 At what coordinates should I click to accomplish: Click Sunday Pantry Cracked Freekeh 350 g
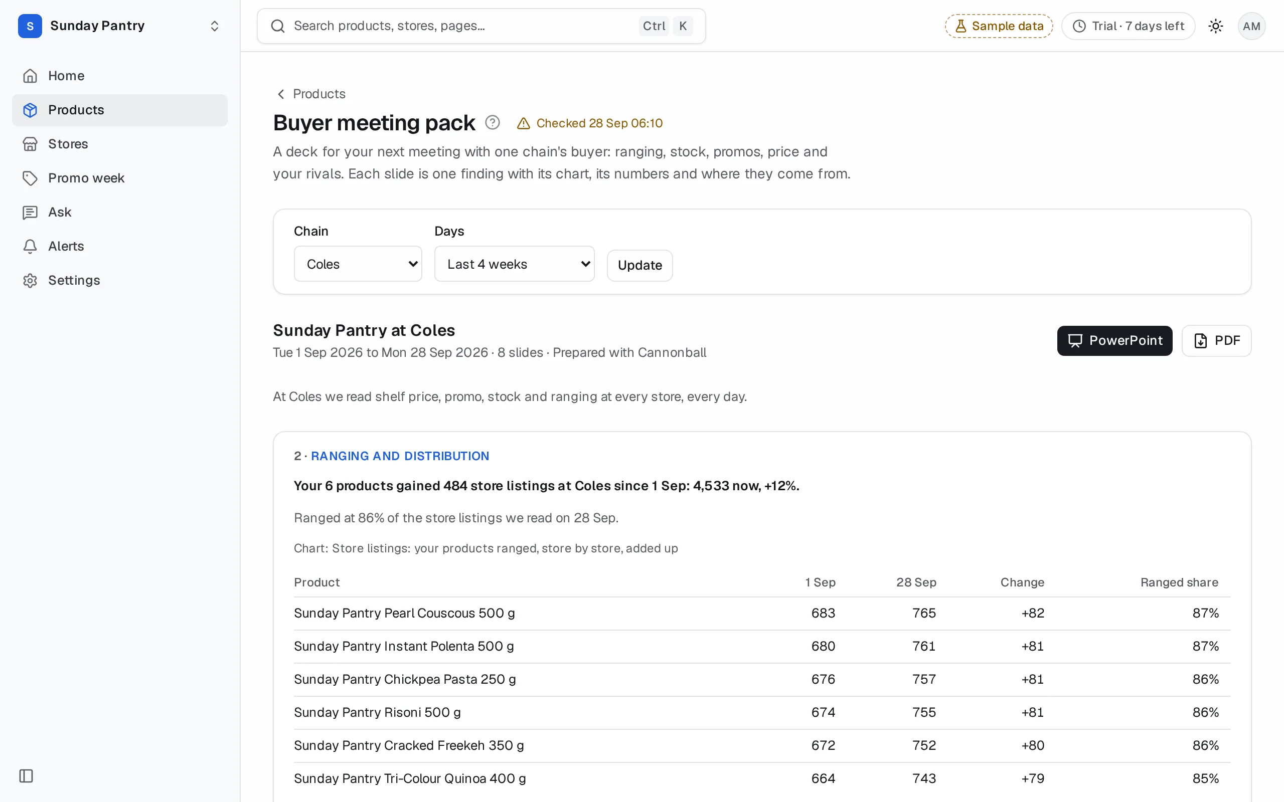(x=409, y=745)
